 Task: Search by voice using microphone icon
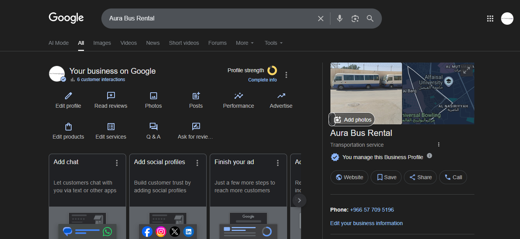pos(340,19)
